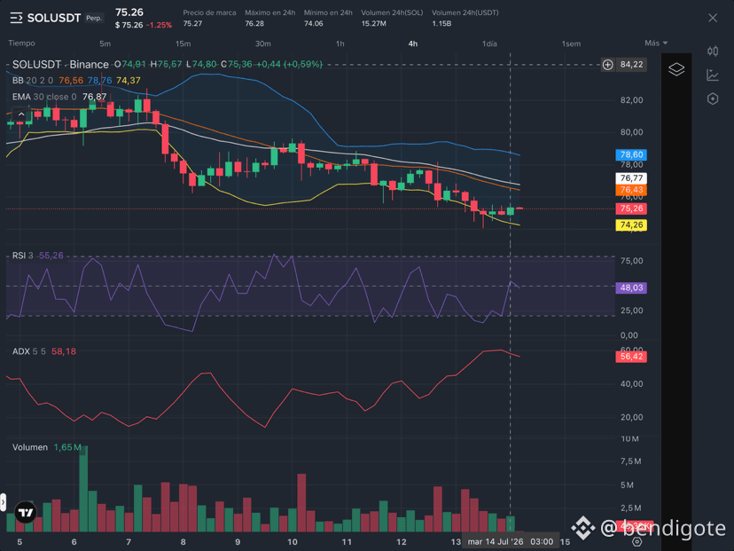Screen dimensions: 734x551
Task: Click the last price 75.26 headline
Action: click(129, 12)
